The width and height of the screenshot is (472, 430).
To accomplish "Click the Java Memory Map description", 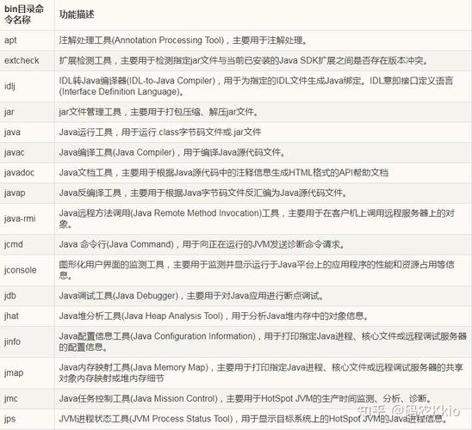I will pyautogui.click(x=261, y=373).
